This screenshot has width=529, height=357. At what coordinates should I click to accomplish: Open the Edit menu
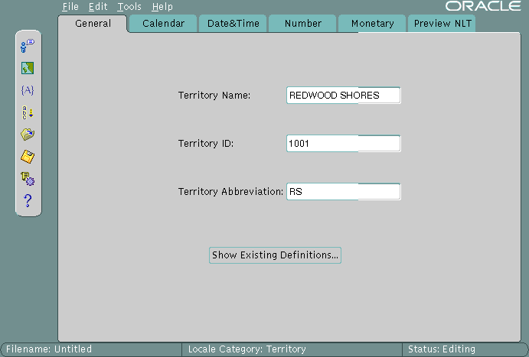point(97,7)
